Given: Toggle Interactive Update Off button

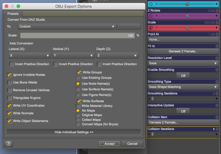Looking at the screenshot, I should click(x=183, y=111).
